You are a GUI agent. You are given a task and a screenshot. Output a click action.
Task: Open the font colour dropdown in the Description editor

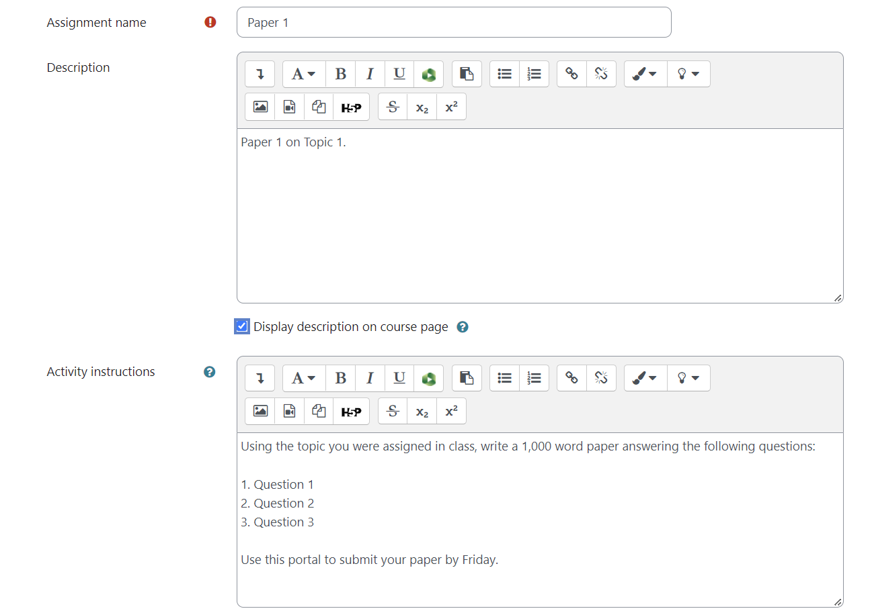[645, 75]
